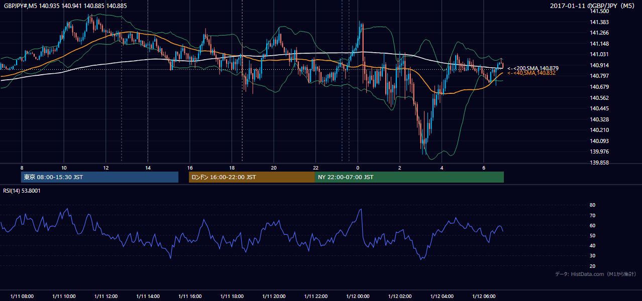642x301 pixels.
Task: Select the NY 22:00-07:00 JST session bar
Action: (409, 177)
